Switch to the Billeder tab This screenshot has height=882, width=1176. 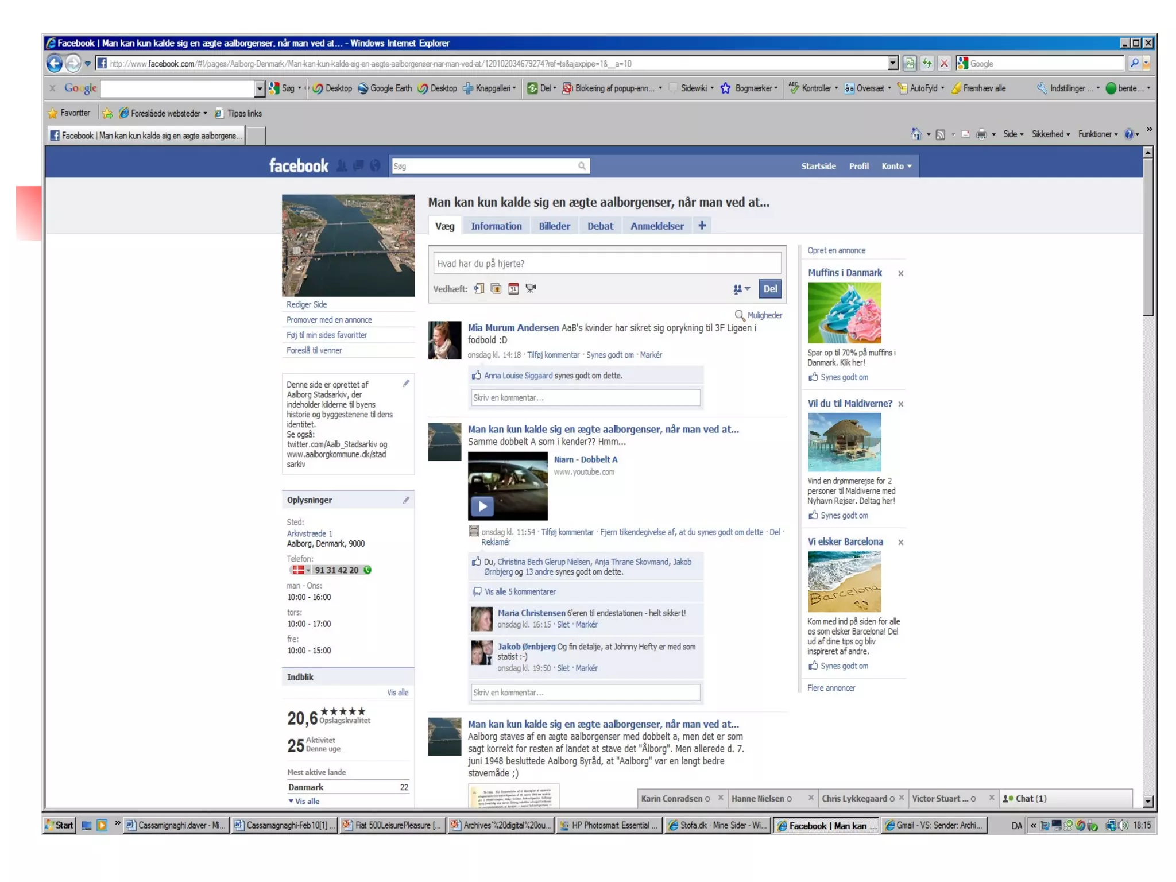pos(554,226)
